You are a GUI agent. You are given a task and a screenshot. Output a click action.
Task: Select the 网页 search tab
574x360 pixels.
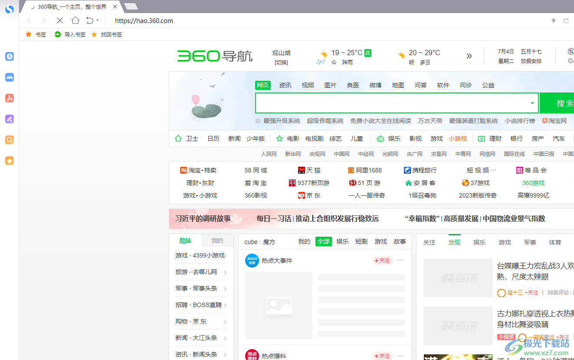click(x=263, y=85)
